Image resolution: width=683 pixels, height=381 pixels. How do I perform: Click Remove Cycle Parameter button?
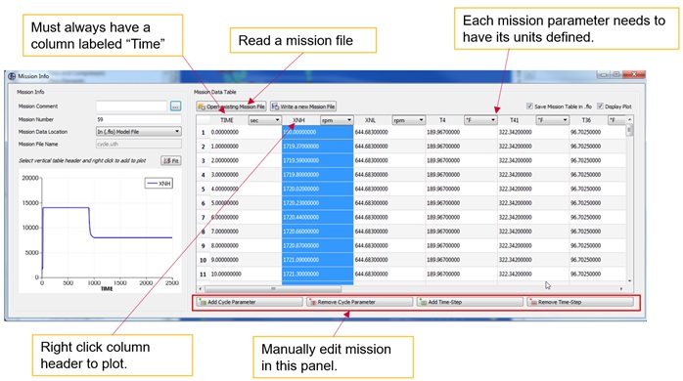359,302
